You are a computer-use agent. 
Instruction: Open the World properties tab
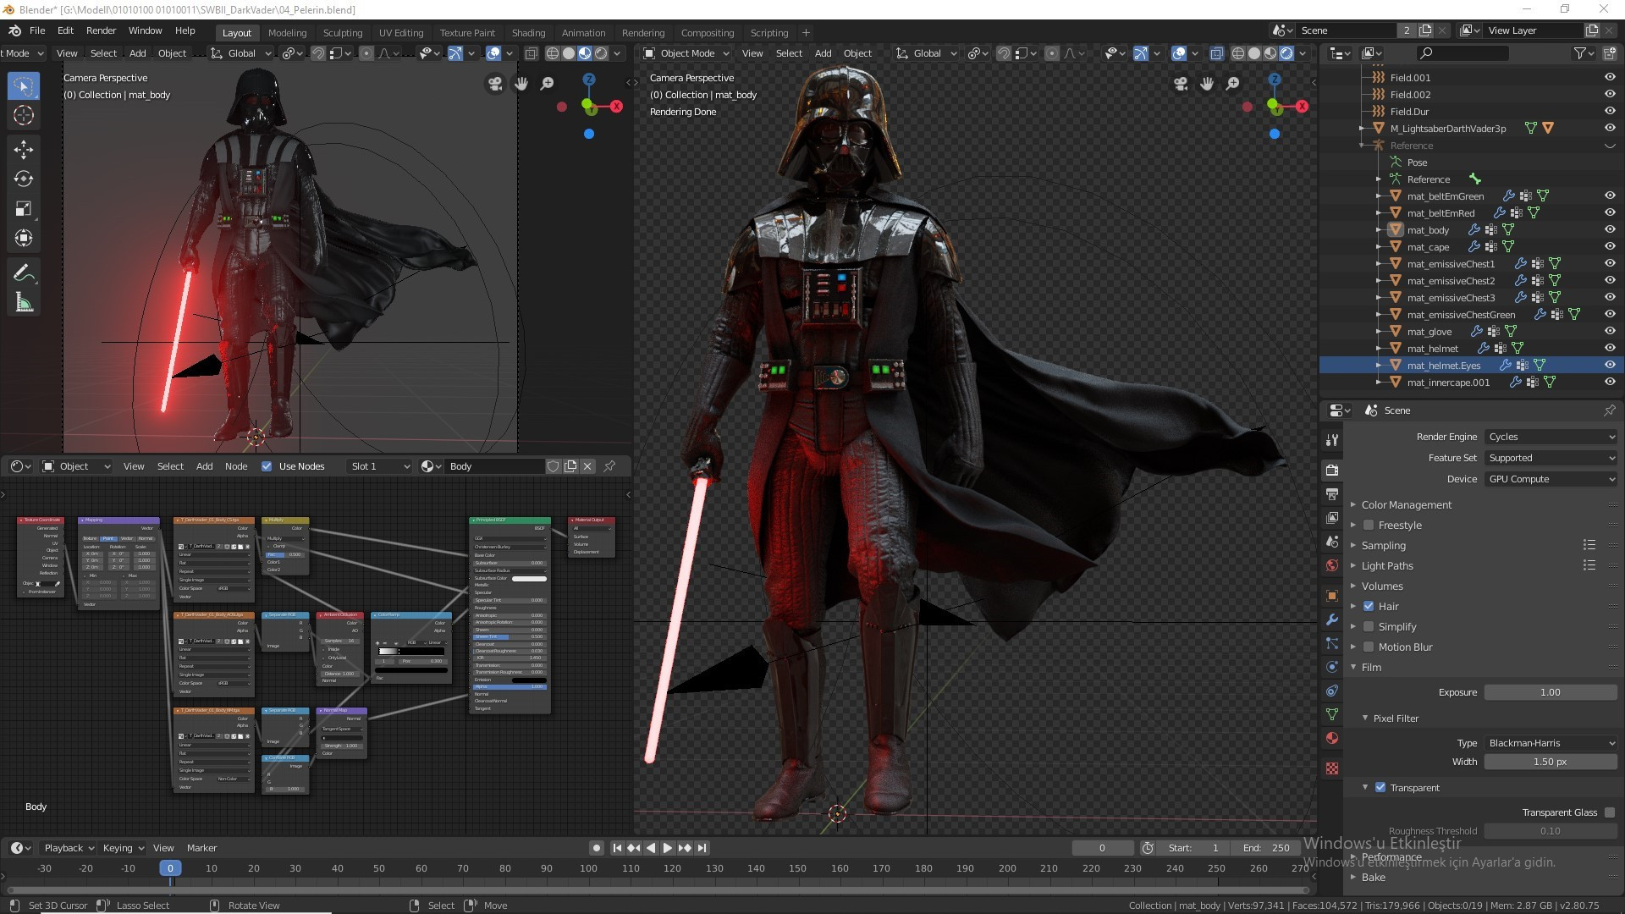coord(1332,565)
